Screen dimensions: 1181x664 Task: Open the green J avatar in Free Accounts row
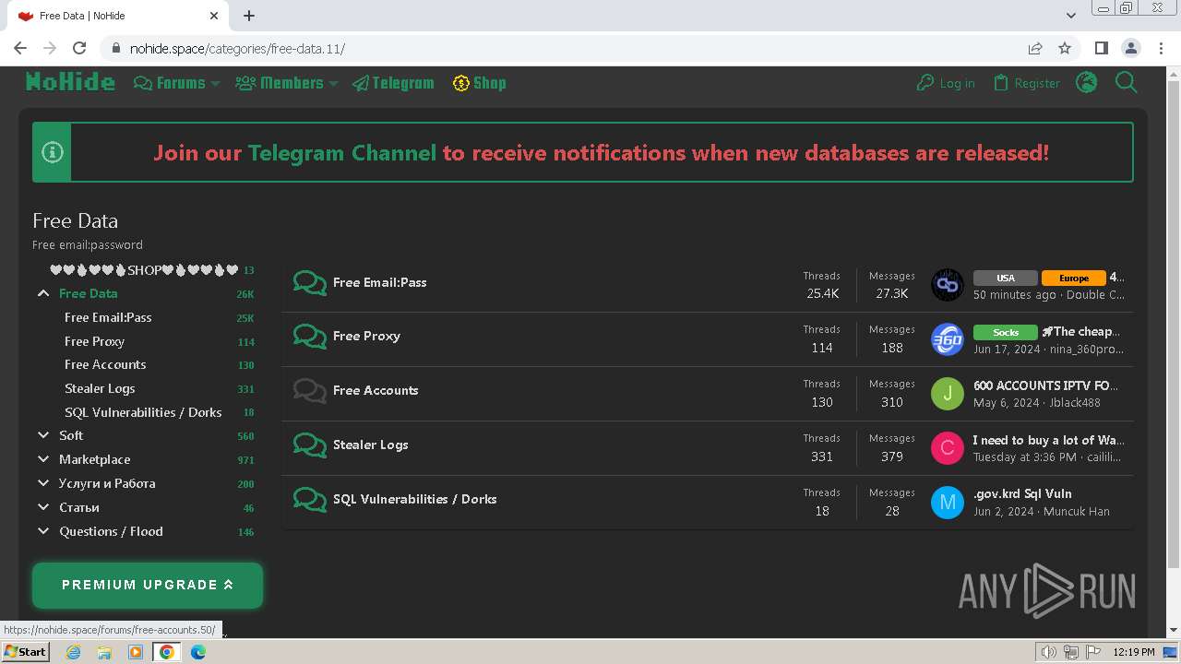[948, 394]
